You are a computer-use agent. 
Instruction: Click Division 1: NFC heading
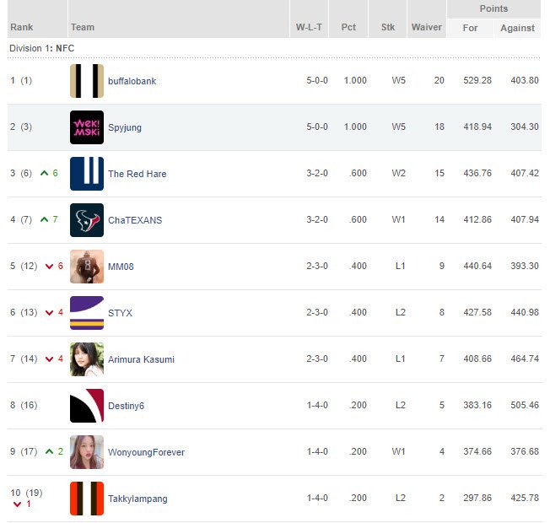41,48
